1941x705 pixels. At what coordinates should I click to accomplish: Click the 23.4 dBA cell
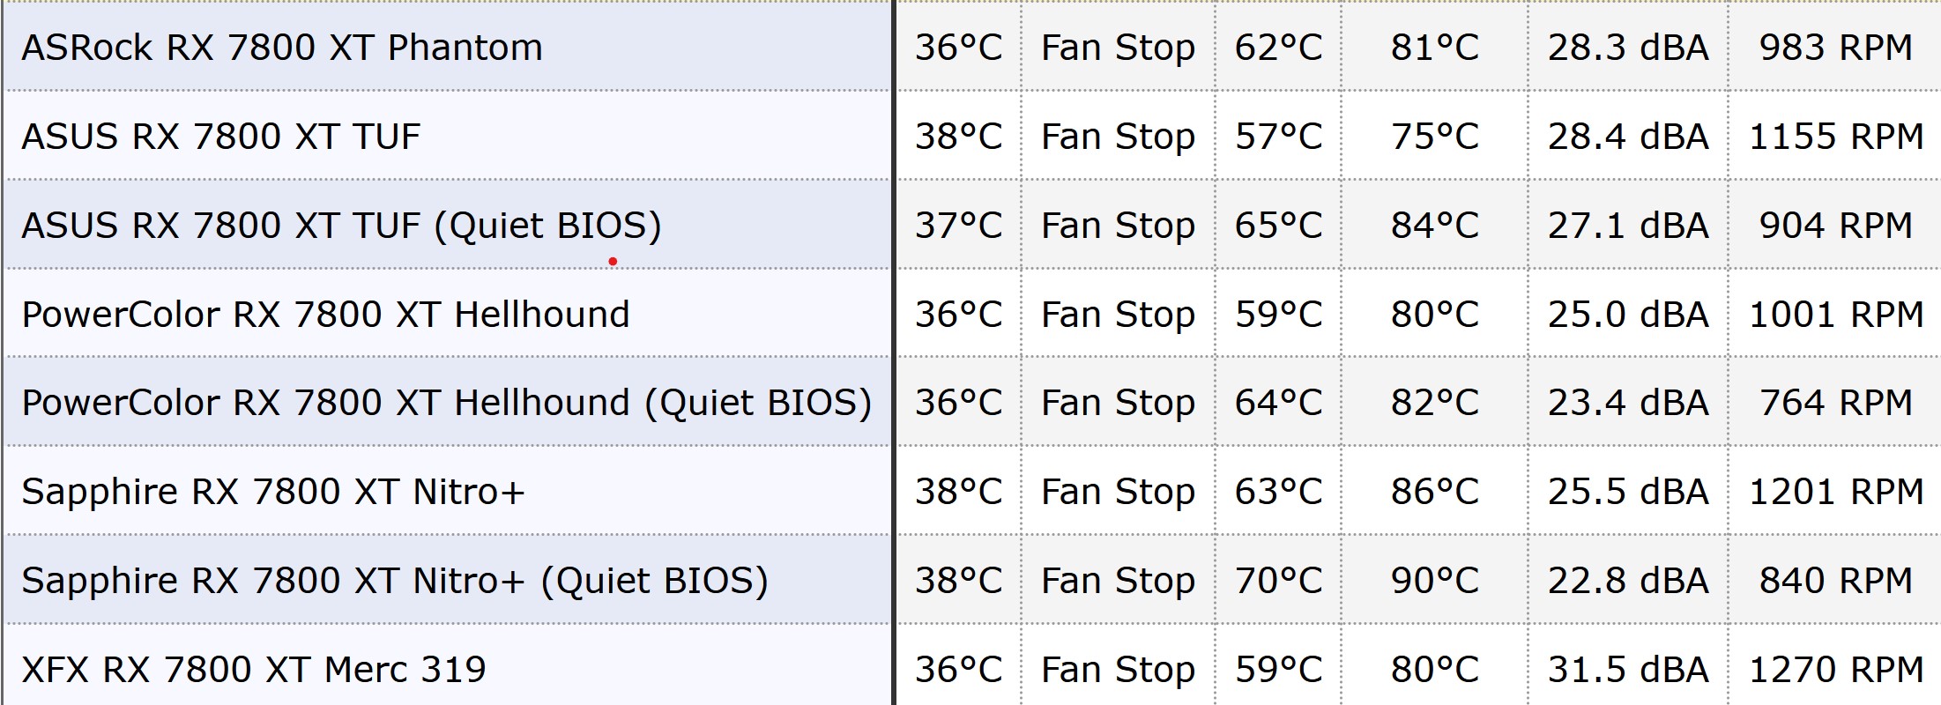(1628, 403)
